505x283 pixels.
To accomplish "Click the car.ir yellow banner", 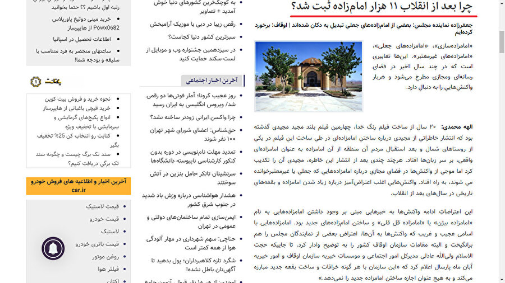I will coord(79,186).
